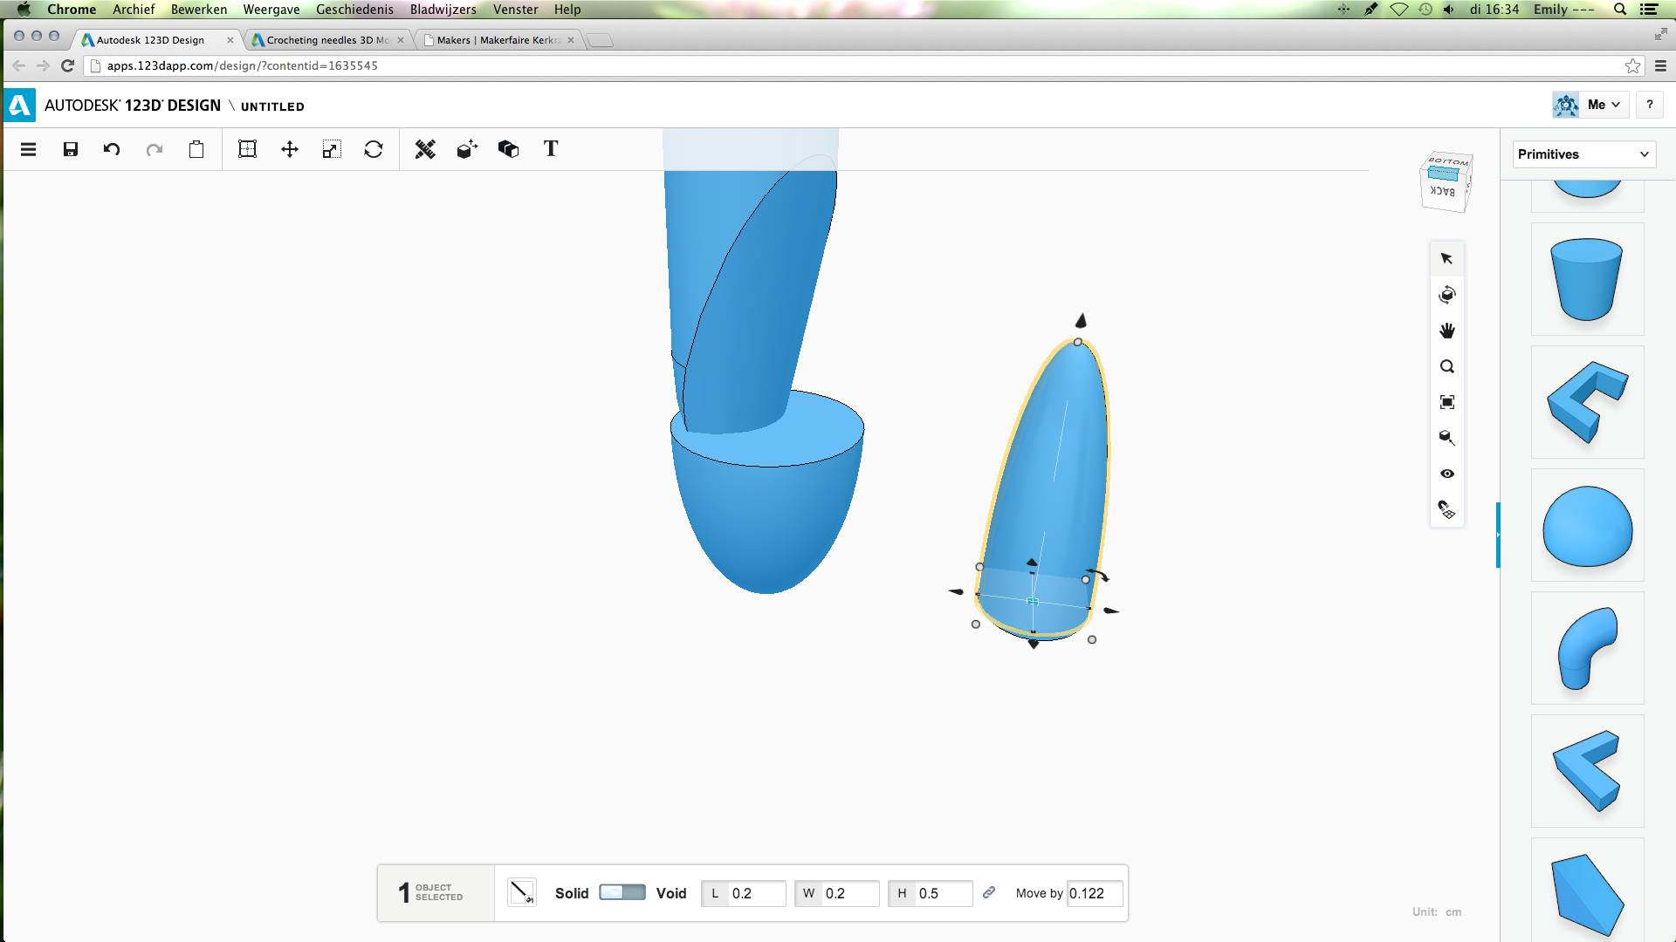Open the Weergave menu in menu bar

pos(271,10)
